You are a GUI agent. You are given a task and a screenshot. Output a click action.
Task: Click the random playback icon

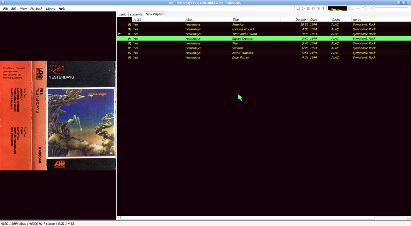pos(323,8)
